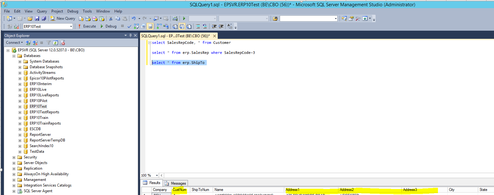The height and width of the screenshot is (195, 494).
Task: Select the TestData database
Action: pos(37,151)
